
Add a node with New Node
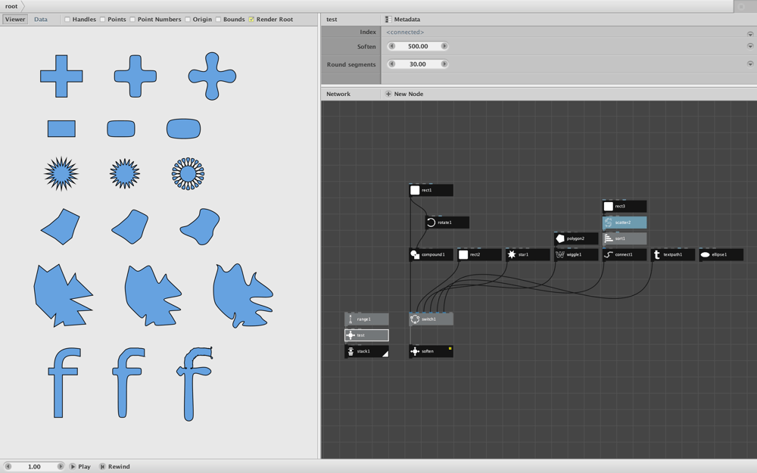point(404,94)
